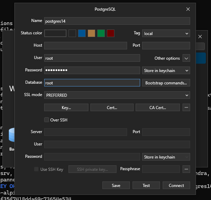Enable the Over SSH checkbox
The width and height of the screenshot is (211, 200).
[47, 120]
